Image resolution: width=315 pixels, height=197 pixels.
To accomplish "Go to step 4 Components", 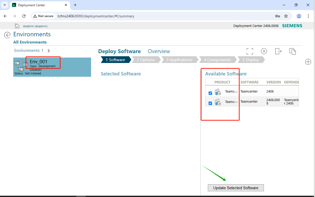I will point(217,60).
